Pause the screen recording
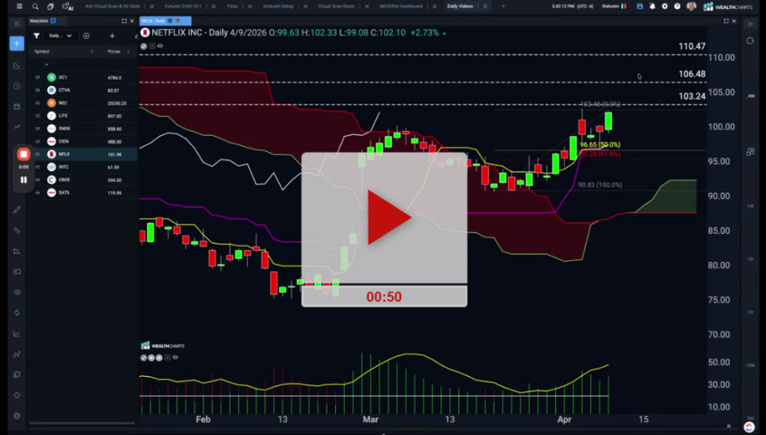 [x=23, y=179]
